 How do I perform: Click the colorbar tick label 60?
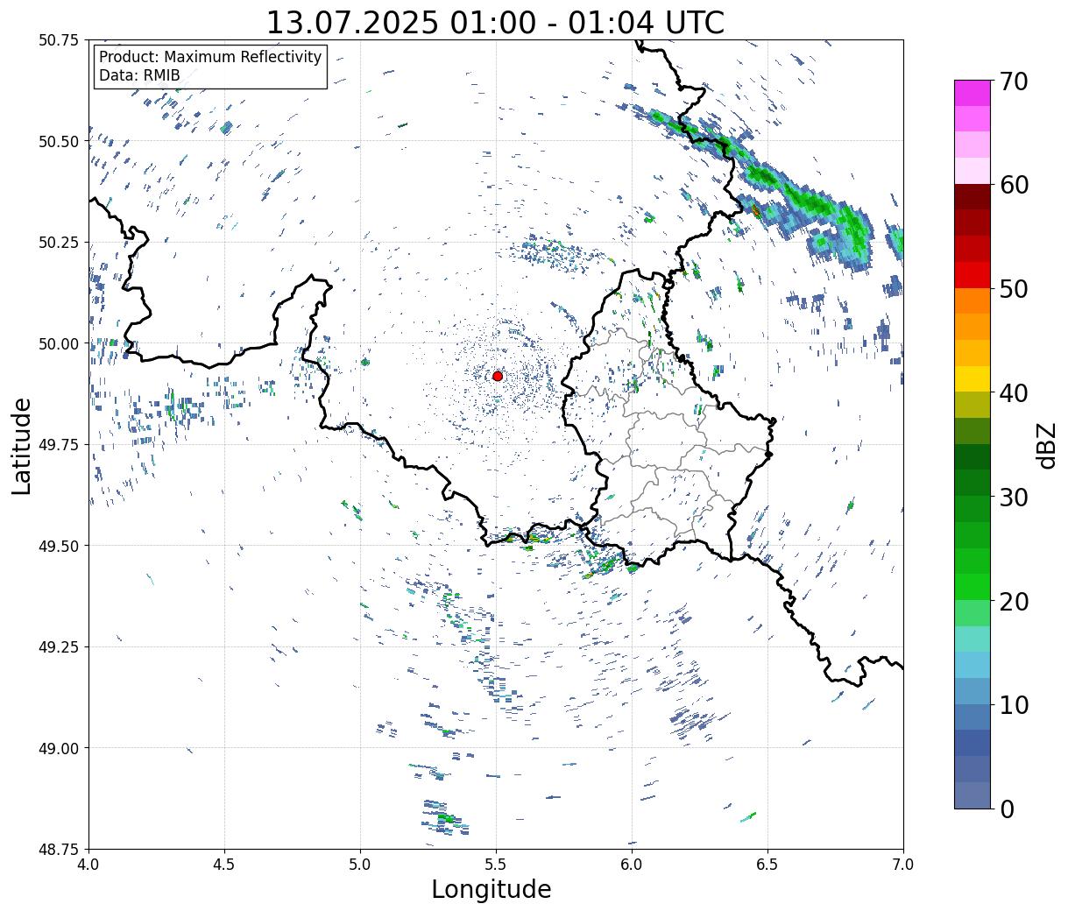click(x=1014, y=185)
